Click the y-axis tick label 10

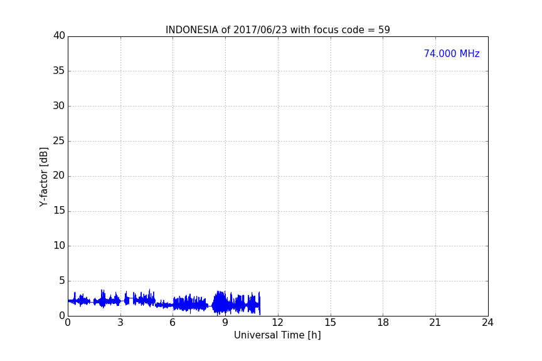pyautogui.click(x=59, y=246)
